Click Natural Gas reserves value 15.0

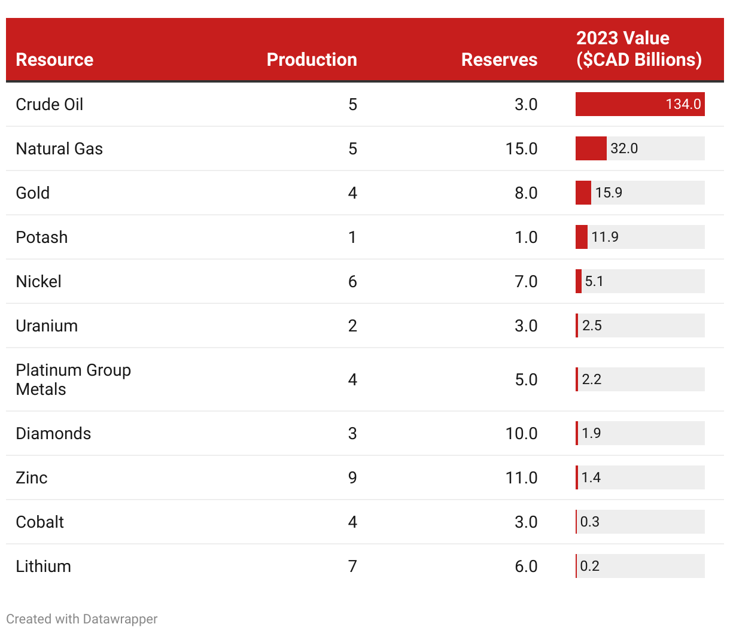point(521,148)
